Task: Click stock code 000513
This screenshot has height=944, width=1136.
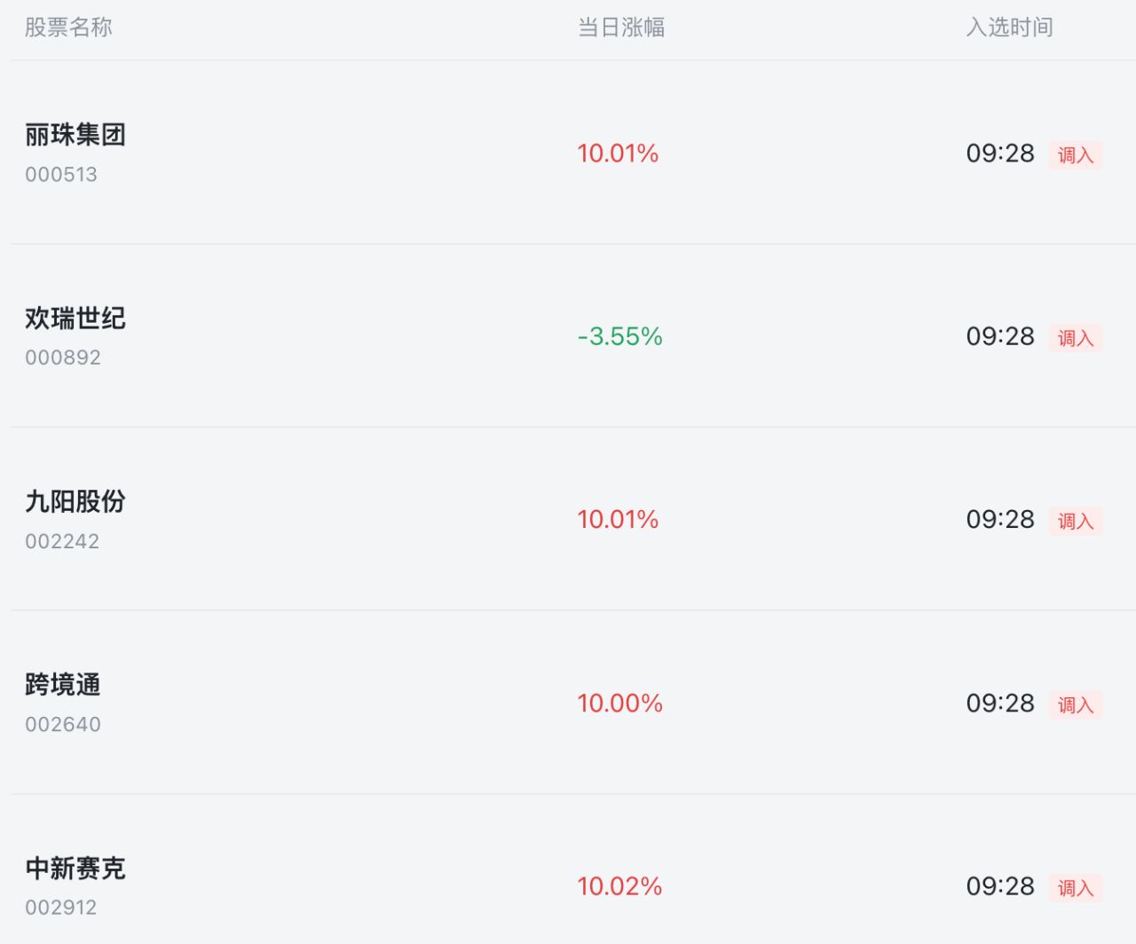Action: coord(61,175)
